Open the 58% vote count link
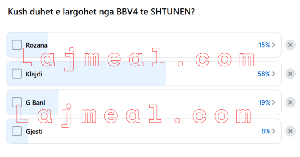 pos(264,74)
